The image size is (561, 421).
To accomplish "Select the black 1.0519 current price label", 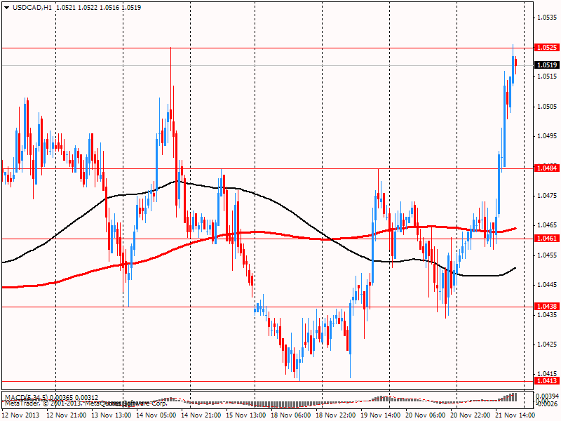I will (547, 65).
